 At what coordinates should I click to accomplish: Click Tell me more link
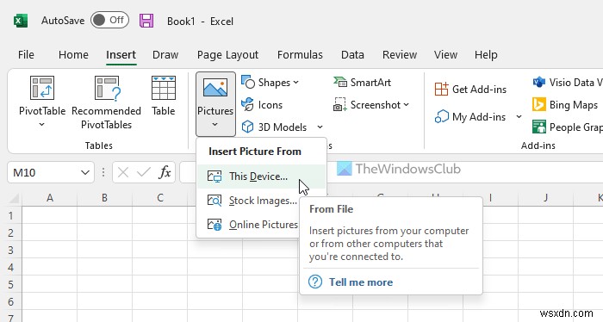(361, 282)
